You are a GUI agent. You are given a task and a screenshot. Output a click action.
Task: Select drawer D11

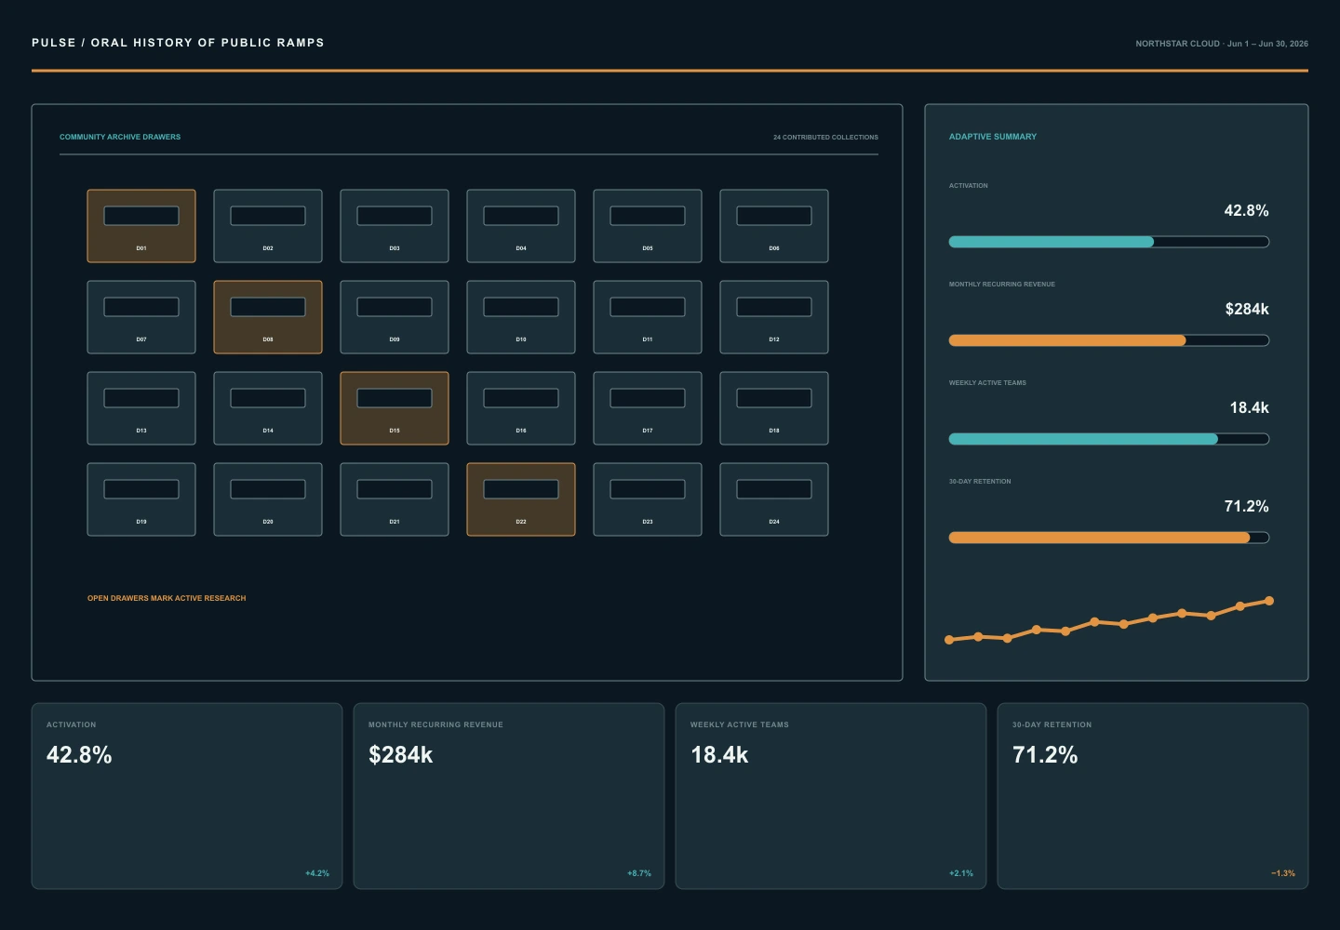648,317
